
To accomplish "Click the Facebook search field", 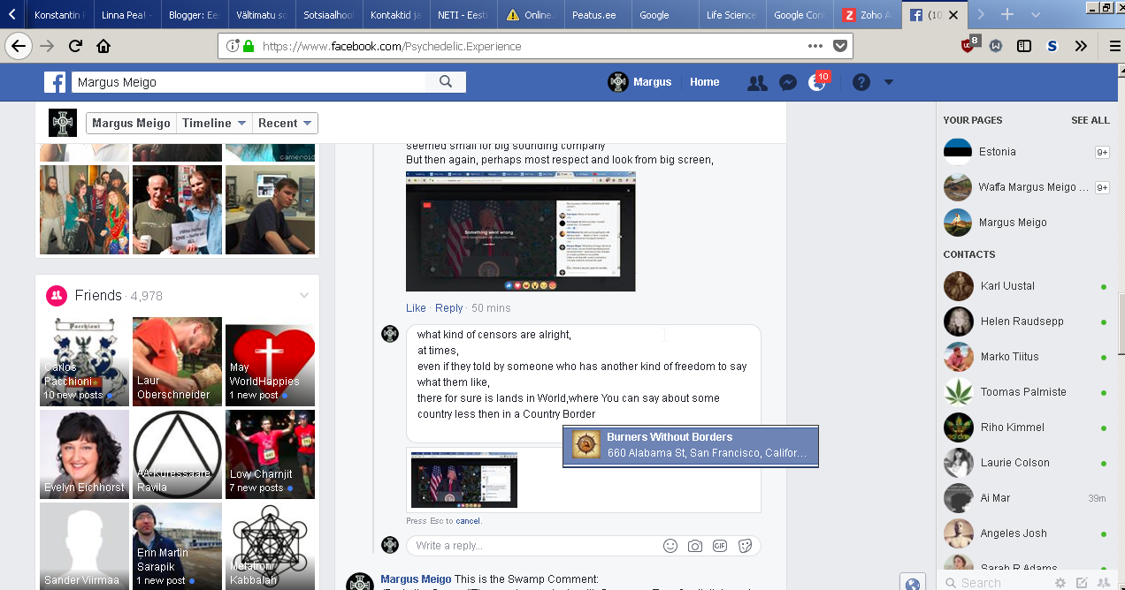I will [x=249, y=82].
